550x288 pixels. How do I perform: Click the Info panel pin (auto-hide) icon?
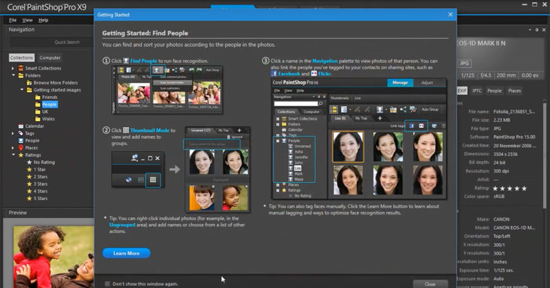point(537,30)
